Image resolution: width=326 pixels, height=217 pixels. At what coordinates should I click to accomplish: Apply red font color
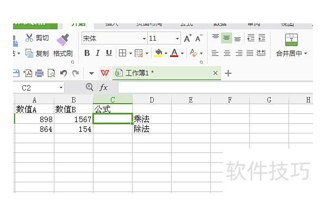click(174, 53)
